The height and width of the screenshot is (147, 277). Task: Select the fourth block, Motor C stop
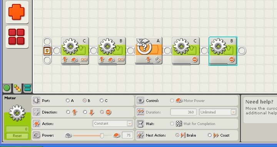point(186,51)
